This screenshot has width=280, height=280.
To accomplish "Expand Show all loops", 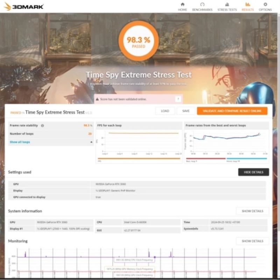I will [x=20, y=142].
